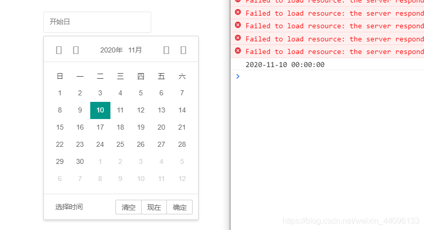Screen dimensions: 424x230
Task: Click the blue console prompt chevron
Action: point(237,76)
